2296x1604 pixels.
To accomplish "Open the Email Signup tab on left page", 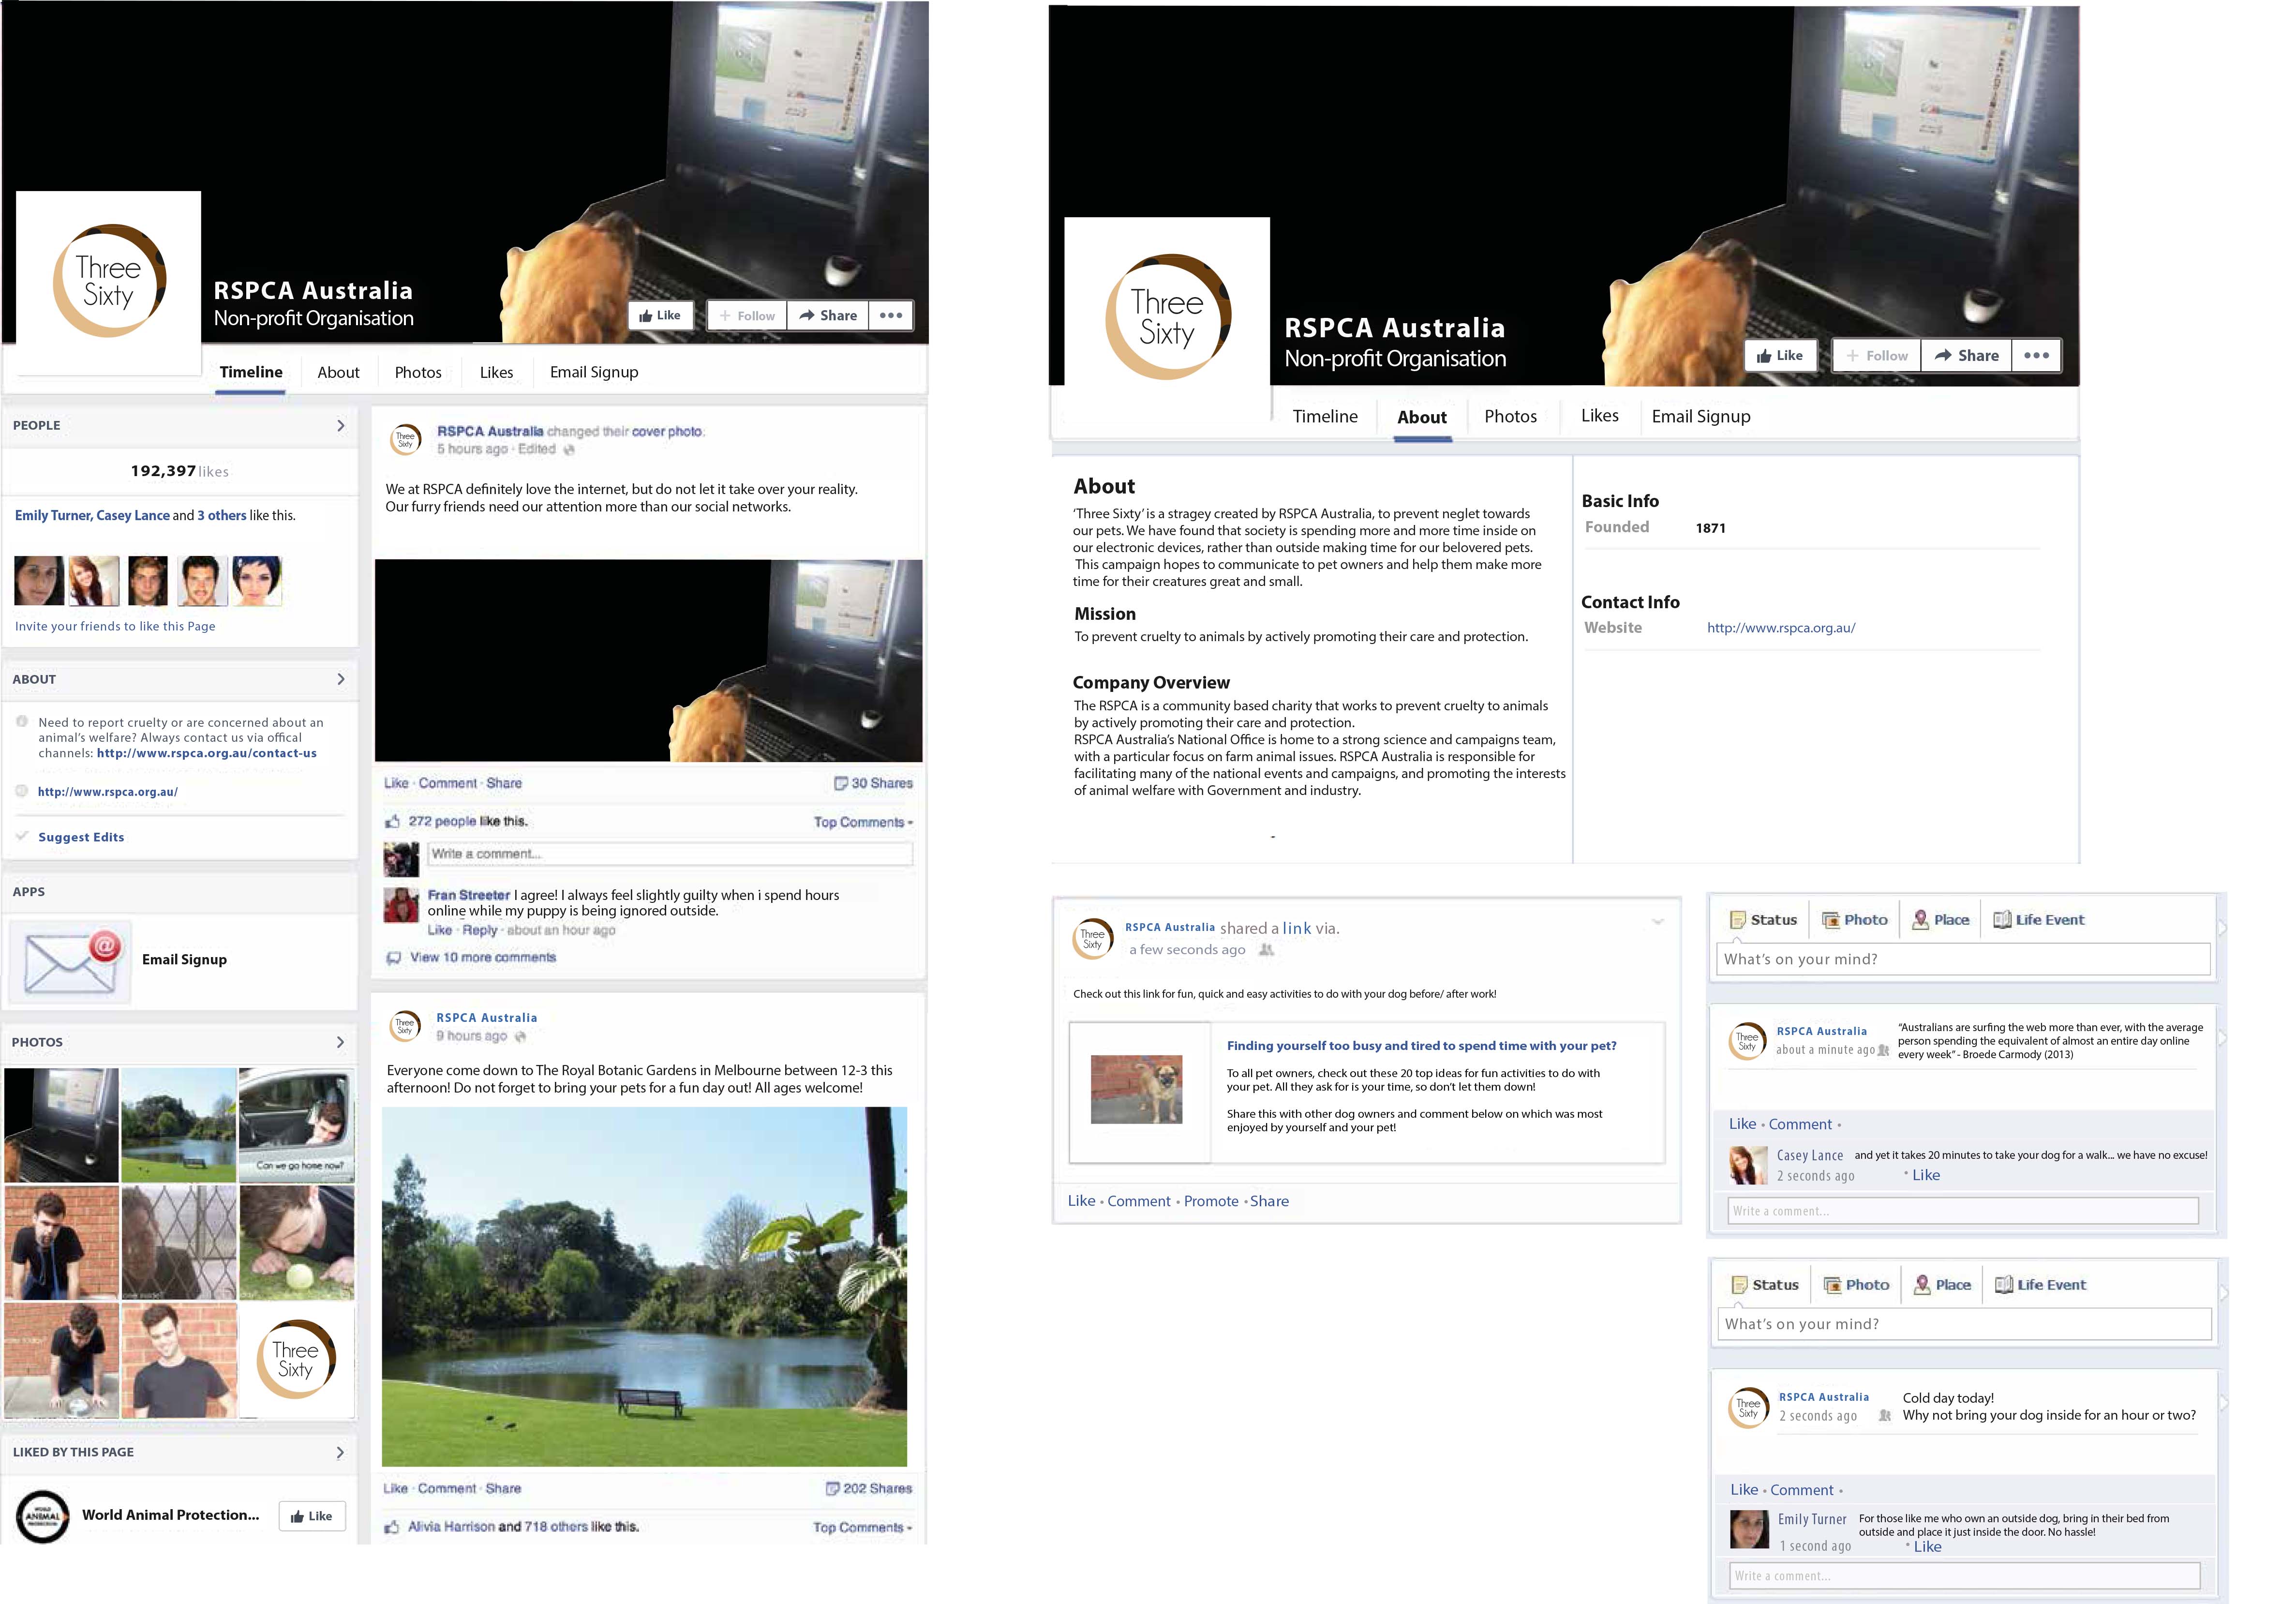I will (593, 372).
